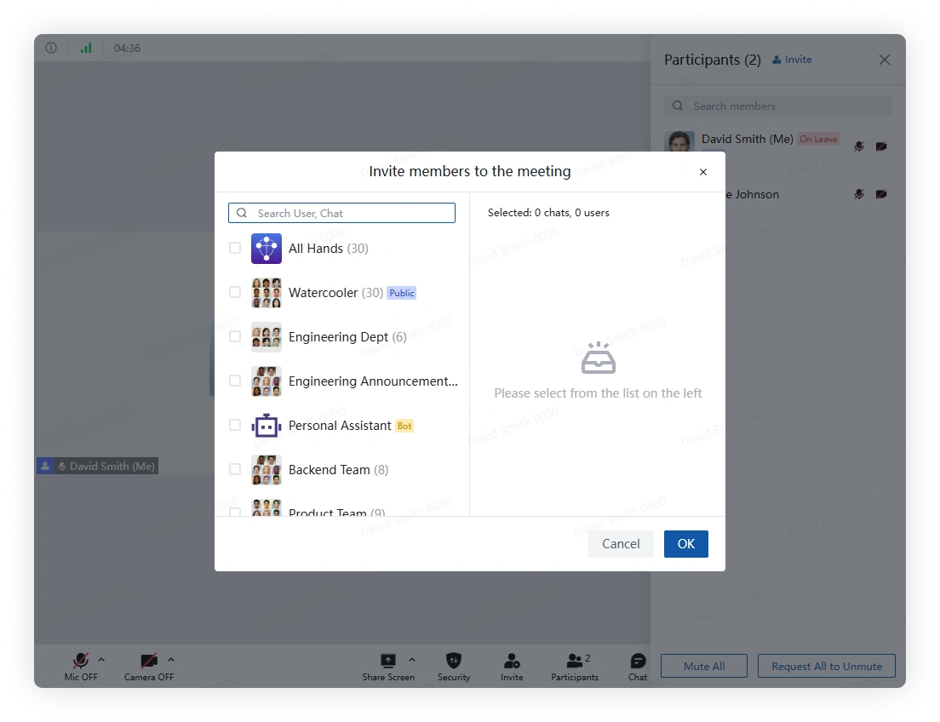Click the meeting info icon
This screenshot has width=940, height=722.
tap(51, 48)
